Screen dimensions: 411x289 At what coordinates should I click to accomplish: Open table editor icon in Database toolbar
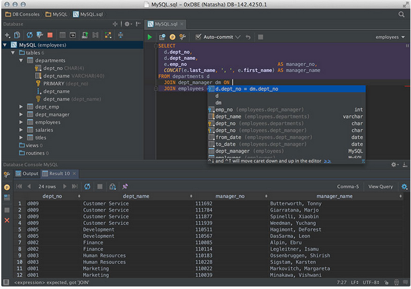[x=63, y=35]
